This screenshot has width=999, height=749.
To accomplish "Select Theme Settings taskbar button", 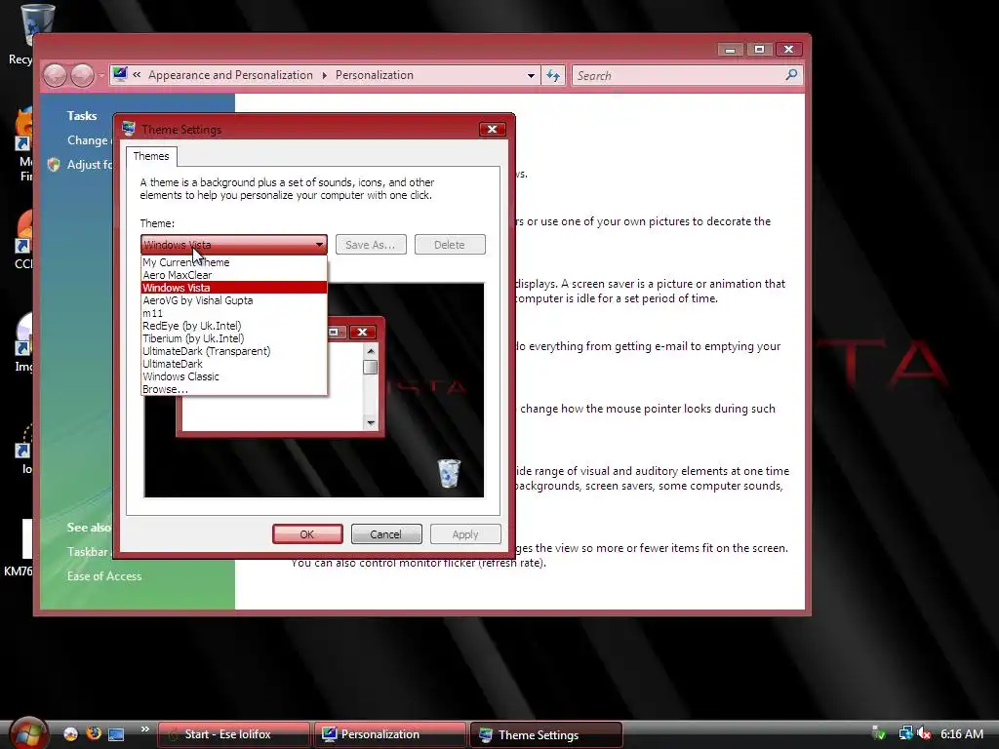I will pyautogui.click(x=545, y=735).
